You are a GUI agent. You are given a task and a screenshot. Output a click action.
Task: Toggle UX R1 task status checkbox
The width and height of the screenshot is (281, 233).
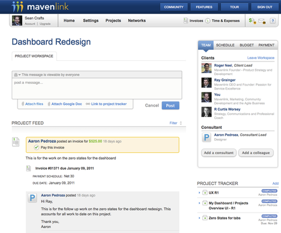(205, 193)
